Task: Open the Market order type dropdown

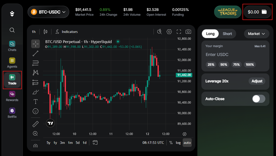Action: click(256, 34)
